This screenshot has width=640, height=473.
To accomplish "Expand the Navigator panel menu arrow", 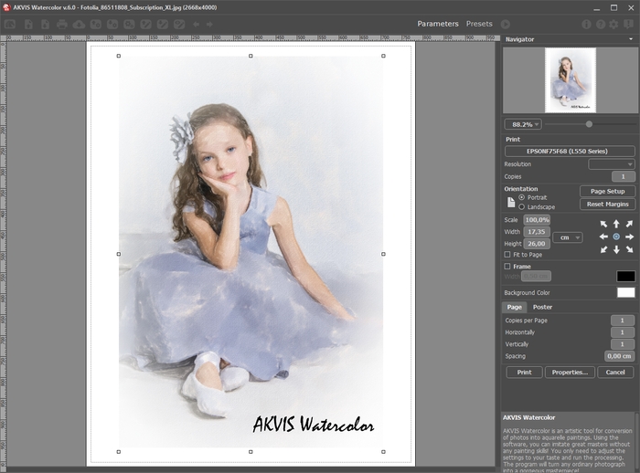I will [631, 39].
